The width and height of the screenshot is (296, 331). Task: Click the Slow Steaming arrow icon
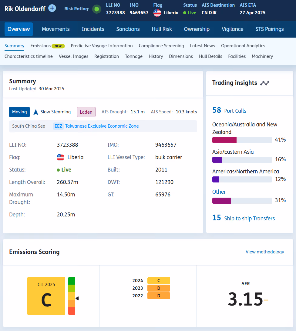point(36,112)
